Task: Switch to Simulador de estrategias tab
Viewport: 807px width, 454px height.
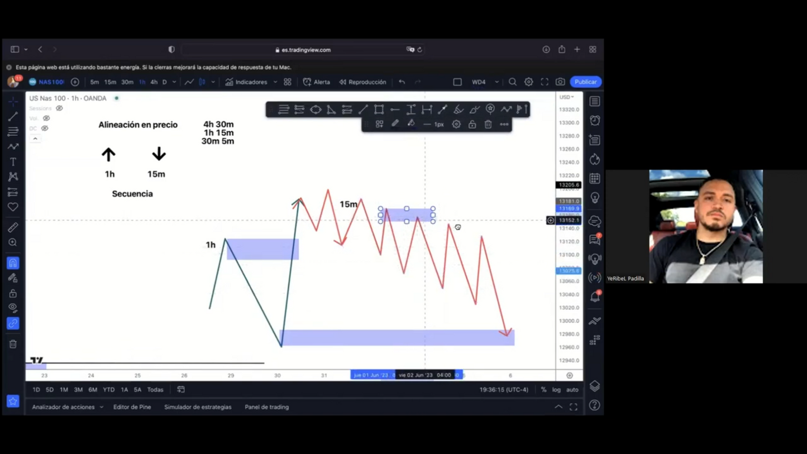Action: (198, 407)
